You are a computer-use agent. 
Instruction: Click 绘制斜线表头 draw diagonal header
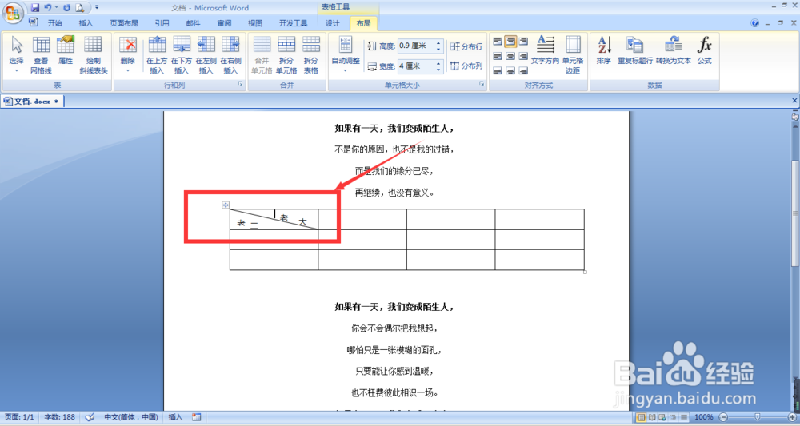coord(93,54)
